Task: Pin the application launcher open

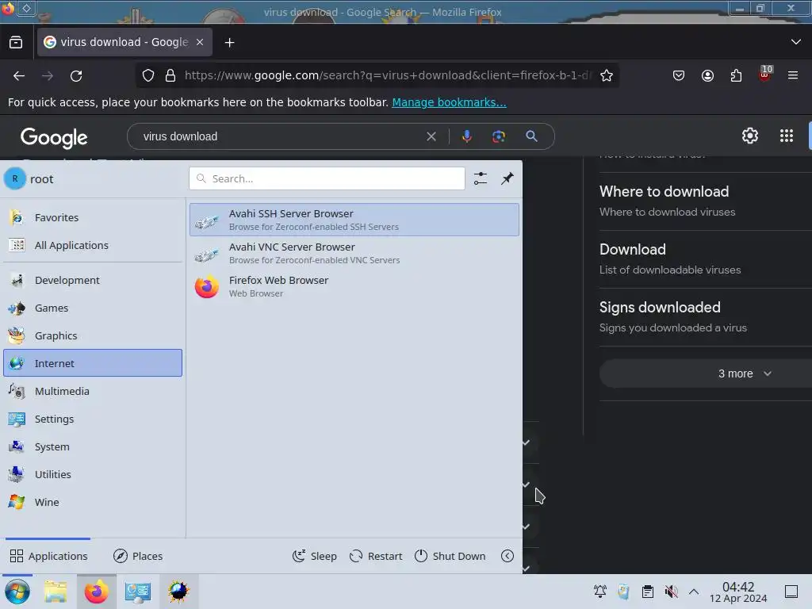Action: [x=507, y=178]
